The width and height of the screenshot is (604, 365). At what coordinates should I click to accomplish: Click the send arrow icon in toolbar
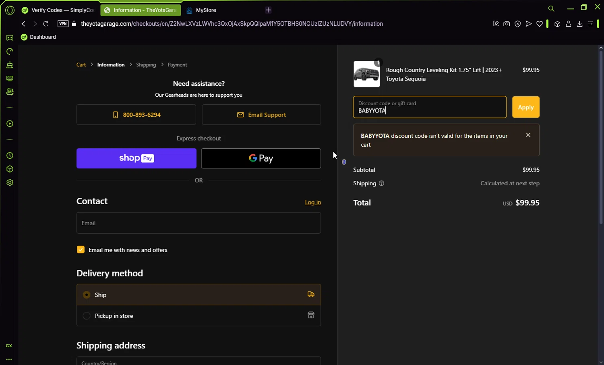click(x=529, y=24)
